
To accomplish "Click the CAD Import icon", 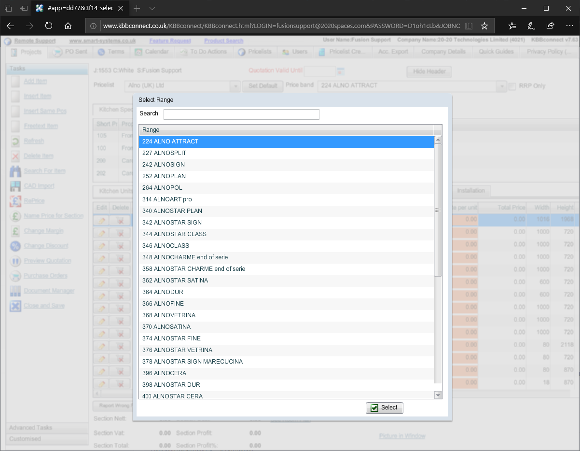I will pyautogui.click(x=15, y=186).
